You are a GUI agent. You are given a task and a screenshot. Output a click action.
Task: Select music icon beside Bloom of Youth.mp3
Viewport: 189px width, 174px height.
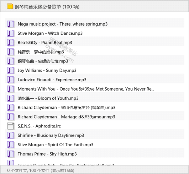pyautogui.click(x=11, y=98)
